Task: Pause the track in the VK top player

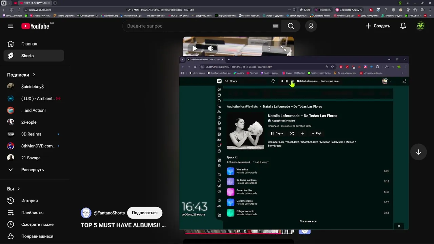Action: (x=287, y=81)
